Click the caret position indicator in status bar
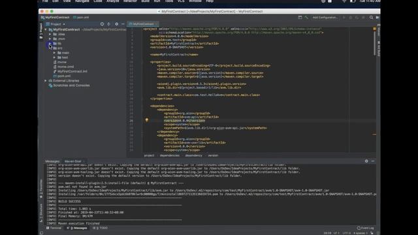 (327, 233)
